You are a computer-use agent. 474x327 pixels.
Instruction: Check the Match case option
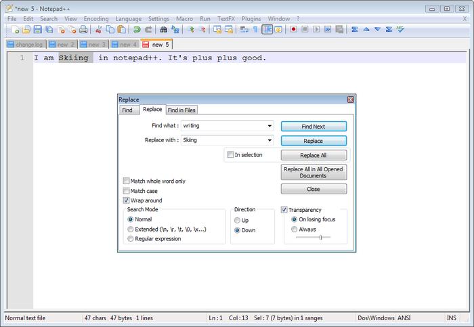(126, 191)
